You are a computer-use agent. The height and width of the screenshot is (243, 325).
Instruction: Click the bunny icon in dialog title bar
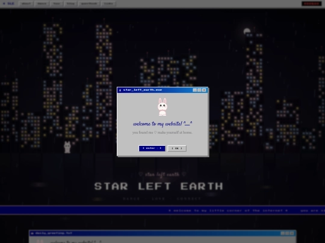(120, 90)
